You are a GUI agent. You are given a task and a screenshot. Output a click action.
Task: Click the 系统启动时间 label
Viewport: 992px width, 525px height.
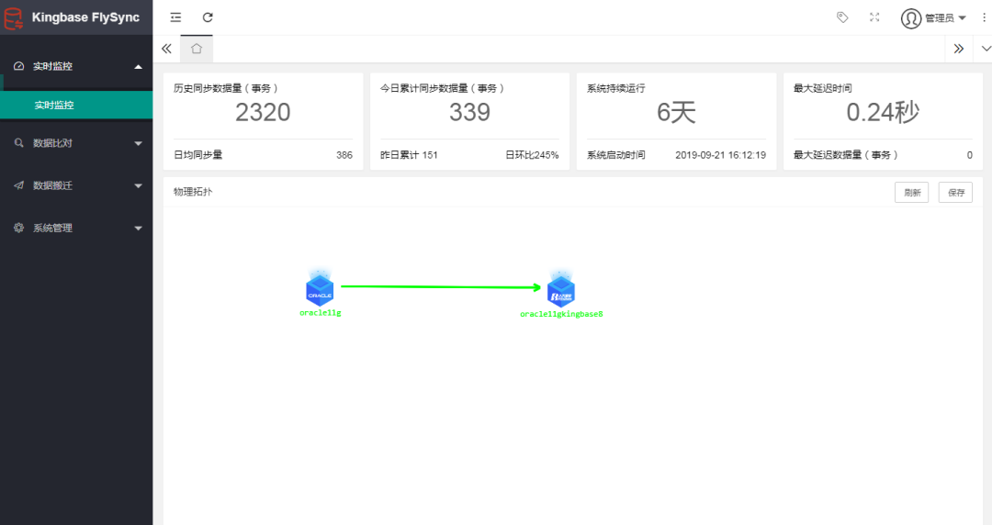(616, 154)
